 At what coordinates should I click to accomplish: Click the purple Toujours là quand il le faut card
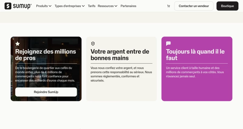tap(197, 69)
